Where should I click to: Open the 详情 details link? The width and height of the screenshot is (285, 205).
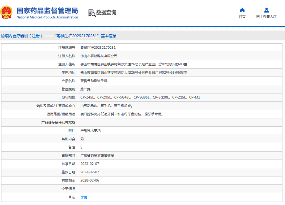pos(84,197)
